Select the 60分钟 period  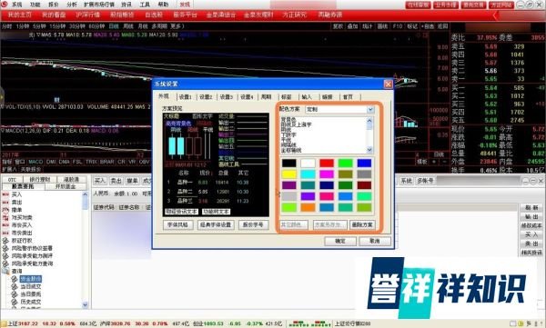96,26
